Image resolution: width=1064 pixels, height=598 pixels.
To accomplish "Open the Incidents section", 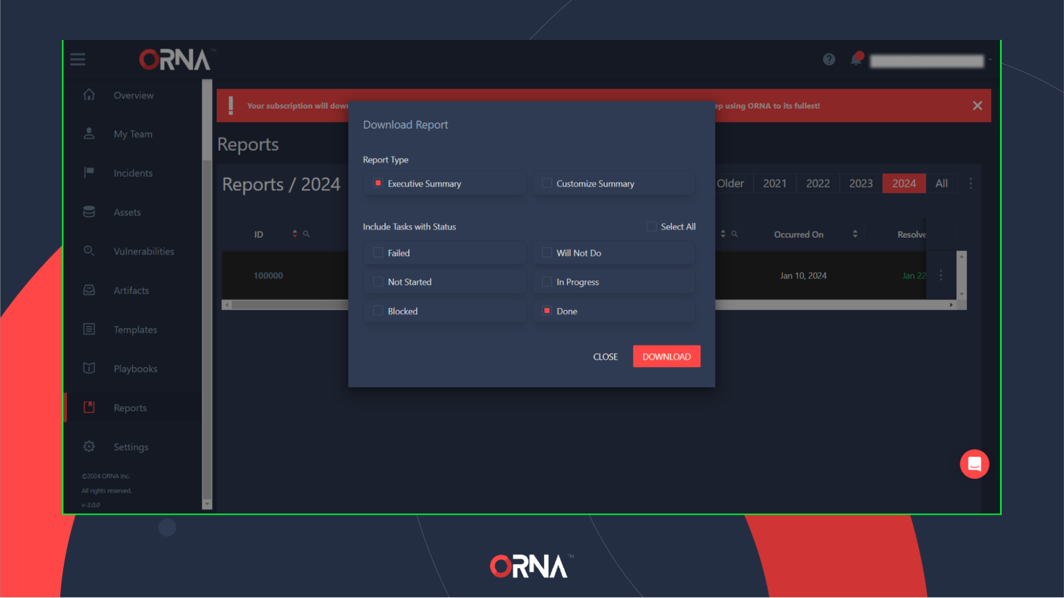I will click(x=134, y=172).
